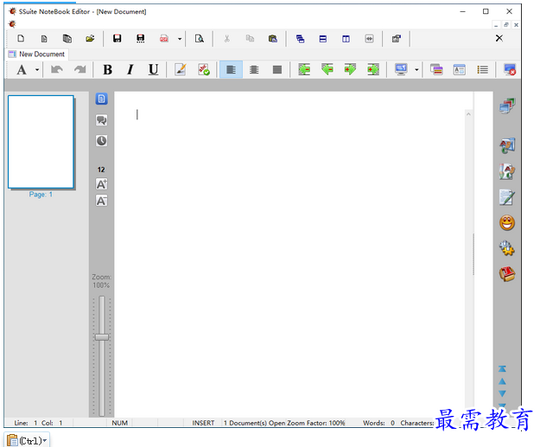
Task: Expand the monitor icon dropdown arrow
Action: tap(416, 70)
